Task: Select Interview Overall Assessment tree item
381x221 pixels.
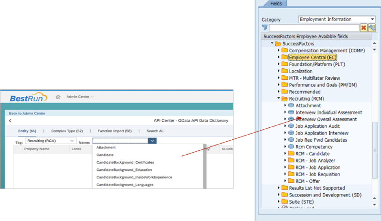Action: click(326, 119)
